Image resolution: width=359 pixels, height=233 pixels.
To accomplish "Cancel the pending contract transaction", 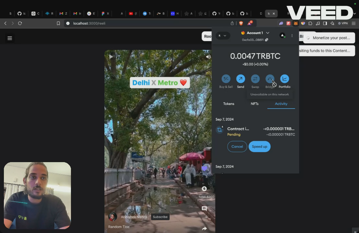I will pyautogui.click(x=237, y=147).
